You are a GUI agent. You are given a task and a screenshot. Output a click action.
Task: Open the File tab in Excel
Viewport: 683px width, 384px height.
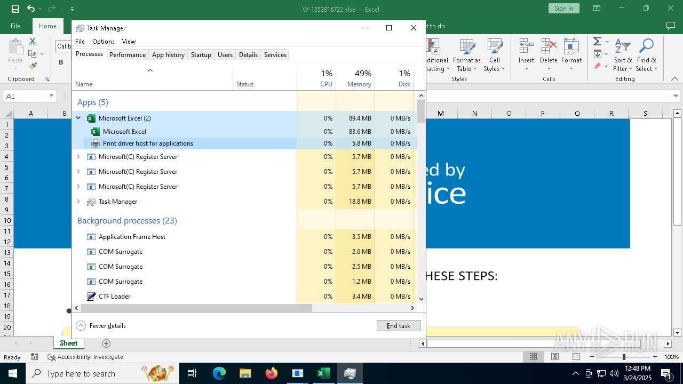(15, 26)
